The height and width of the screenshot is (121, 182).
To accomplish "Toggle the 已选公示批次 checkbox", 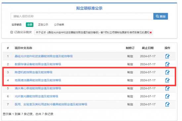I will tap(12, 32).
